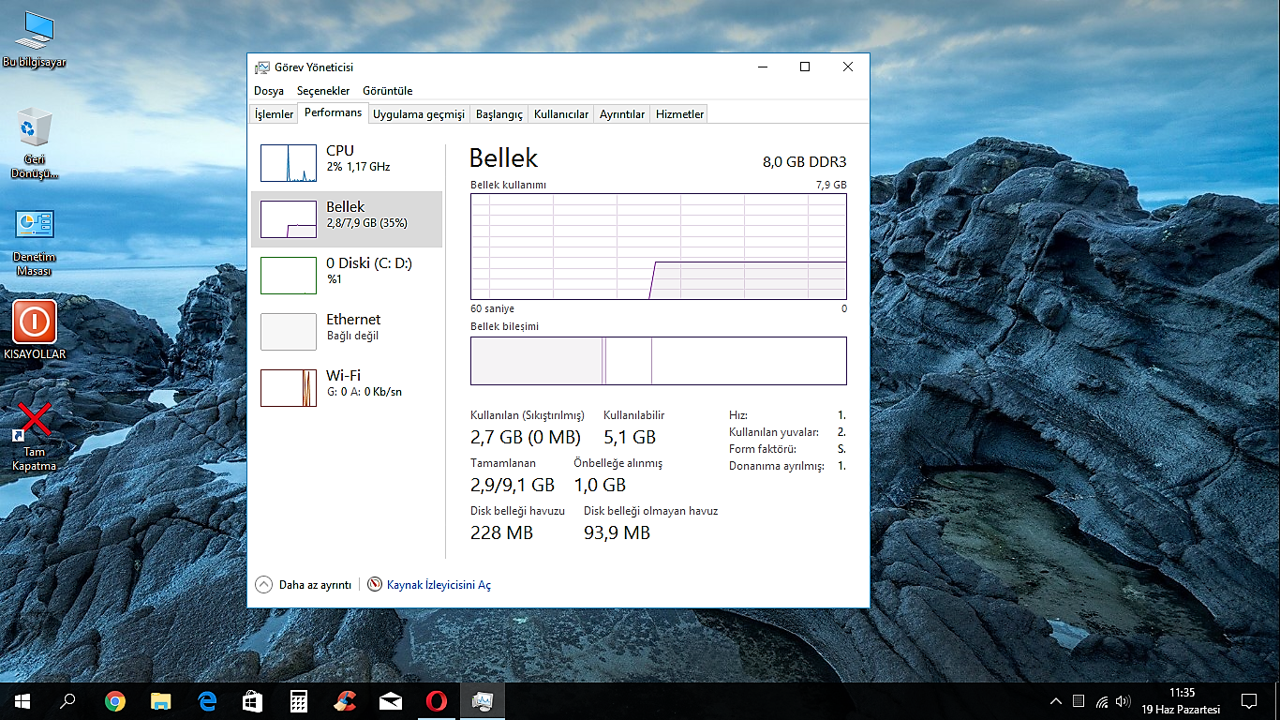
Task: Show hidden system tray icons
Action: [x=1056, y=701]
